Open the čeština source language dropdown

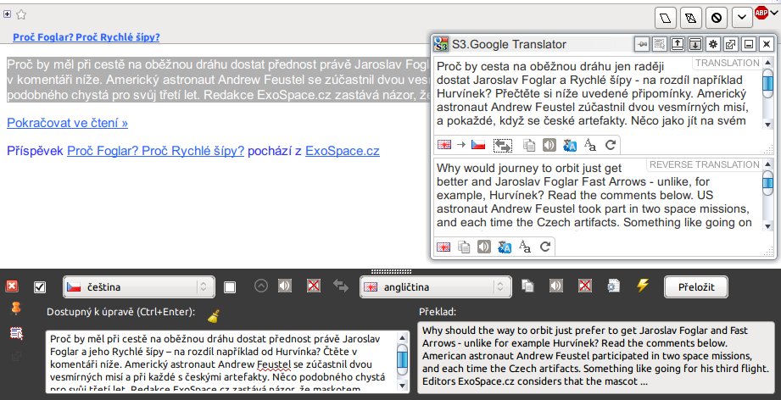point(139,287)
